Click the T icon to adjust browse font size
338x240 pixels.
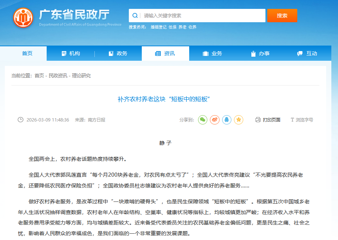click(x=292, y=120)
